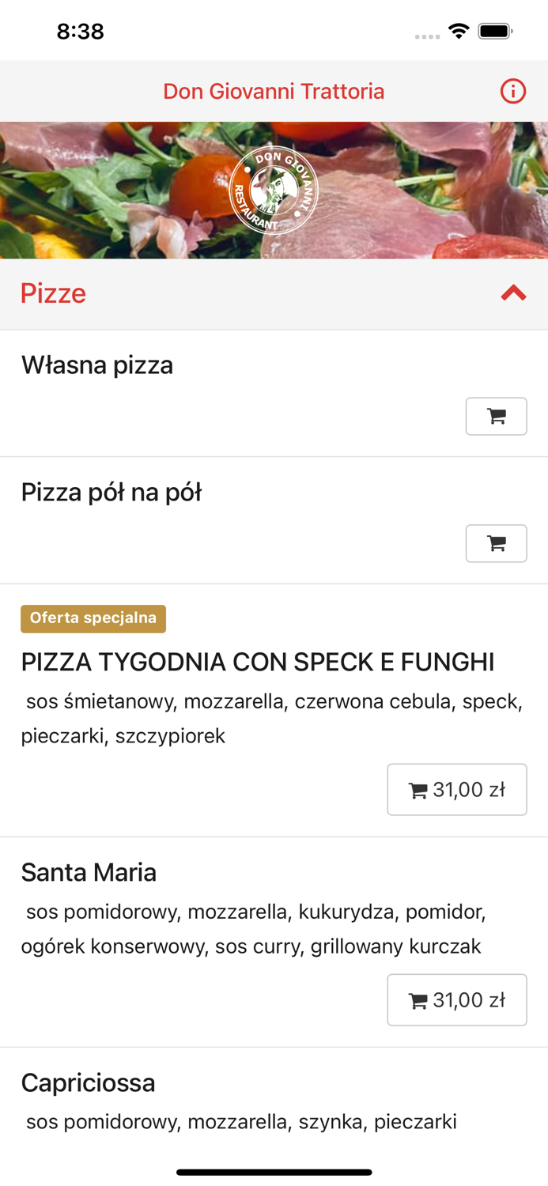The width and height of the screenshot is (548, 1186).
Task: Tap the Don Giovanni Restaurant logo badge
Action: coord(274,190)
